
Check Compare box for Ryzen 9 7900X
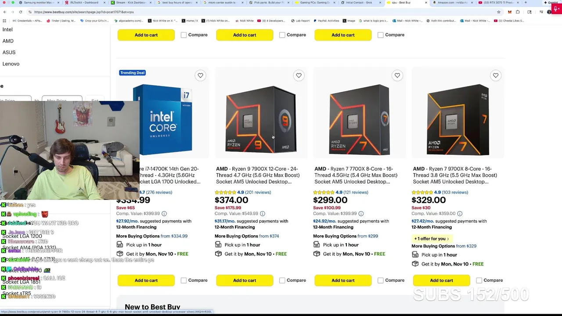tap(282, 280)
